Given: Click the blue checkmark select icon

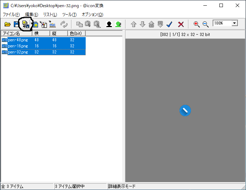Looking at the screenshot, I should (x=170, y=24).
